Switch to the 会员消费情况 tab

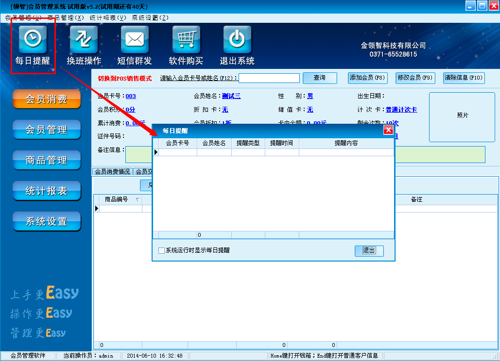coord(112,171)
